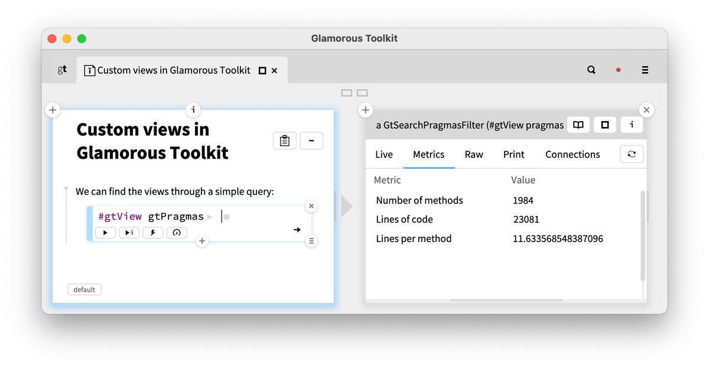Click the value 1984

tap(523, 200)
